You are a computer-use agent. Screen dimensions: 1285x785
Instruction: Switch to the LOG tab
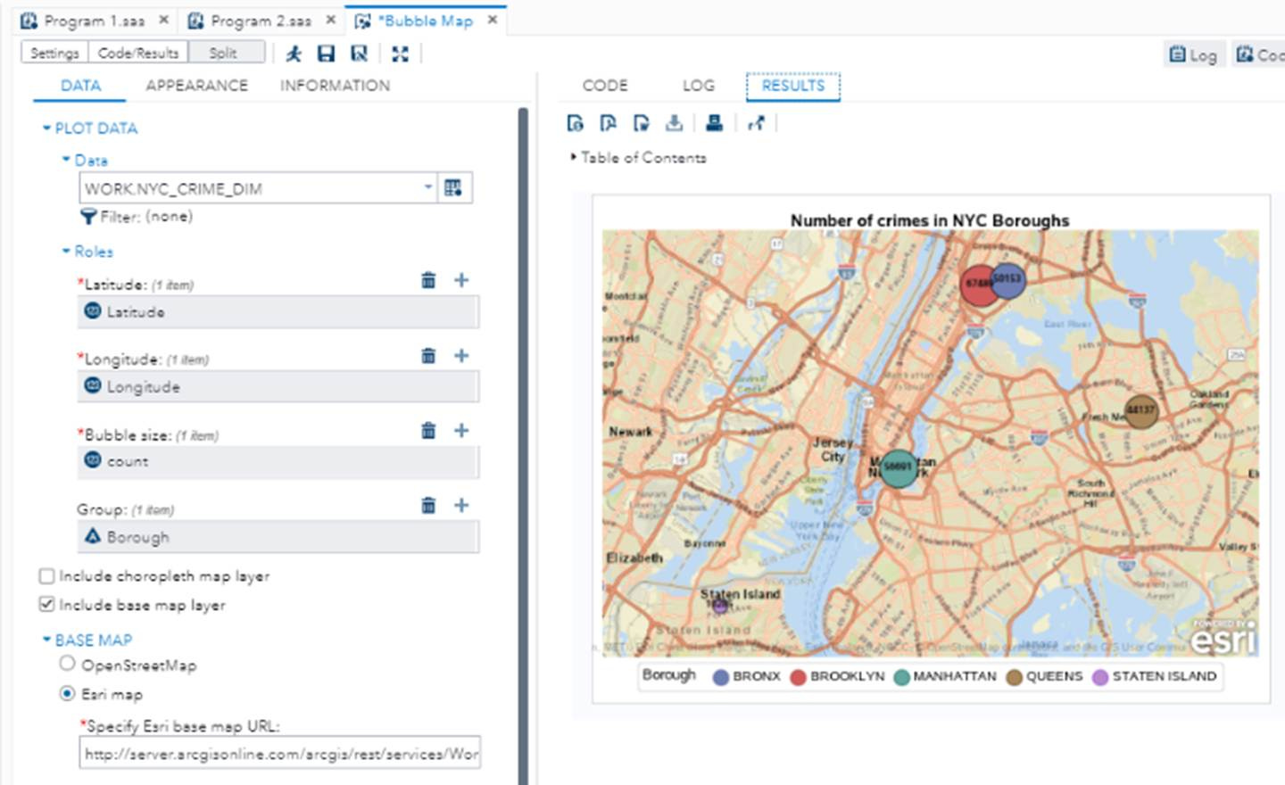pyautogui.click(x=699, y=86)
